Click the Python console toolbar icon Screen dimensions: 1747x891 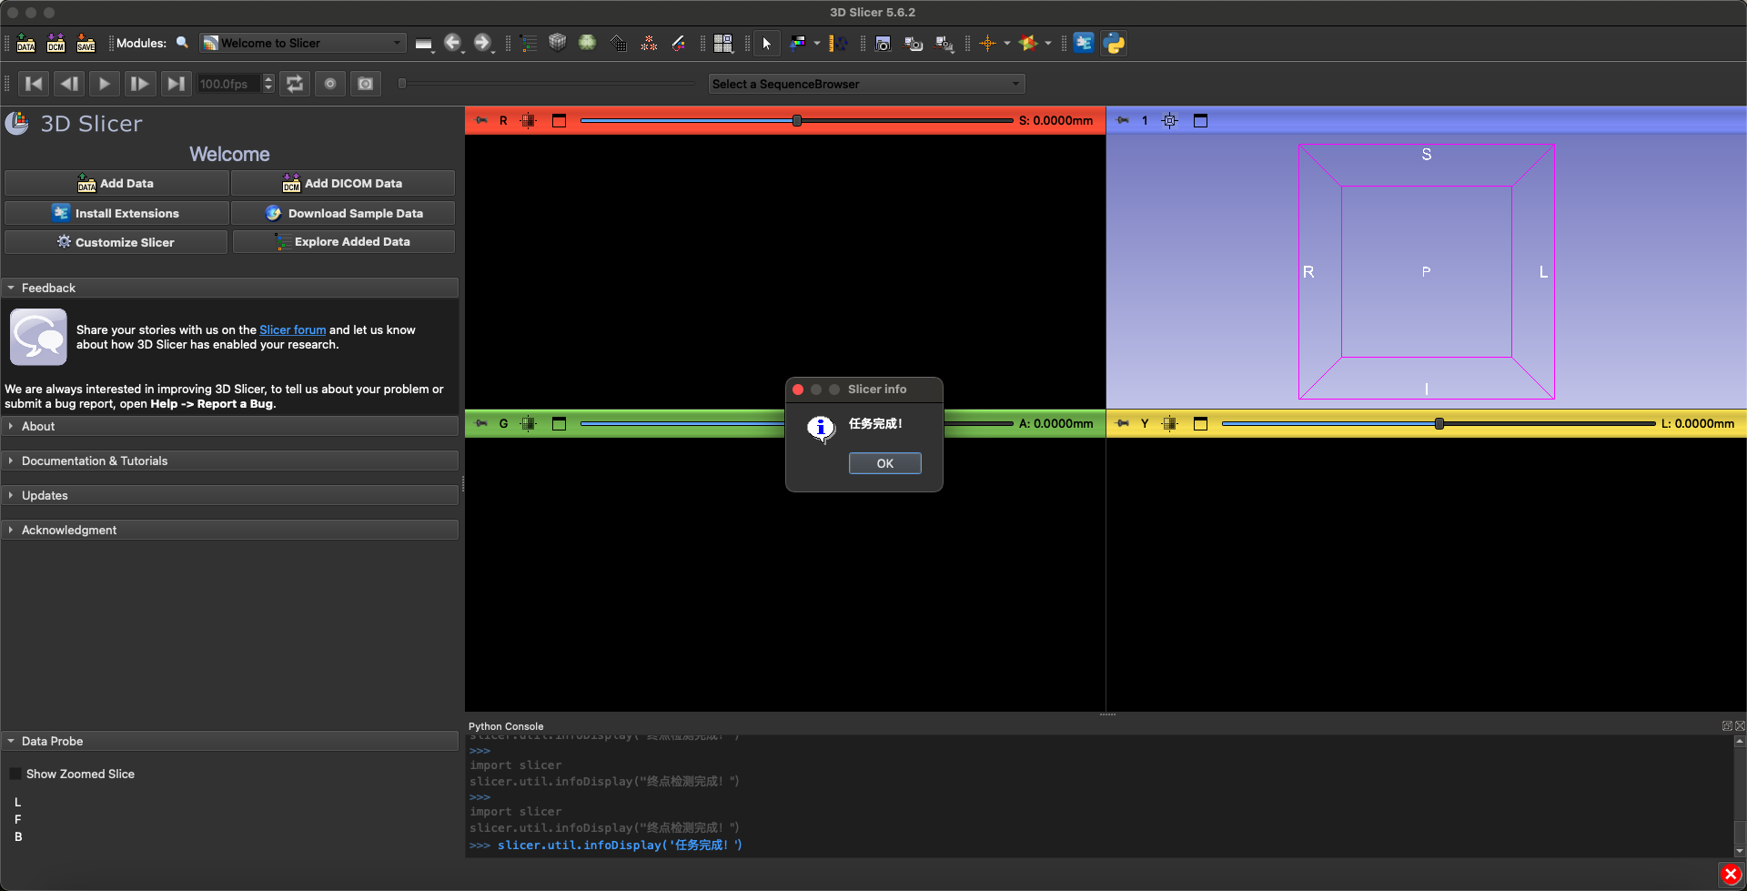click(1114, 43)
